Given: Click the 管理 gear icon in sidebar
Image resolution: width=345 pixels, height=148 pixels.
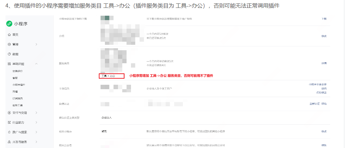Looking at the screenshot, I should click(9, 44).
